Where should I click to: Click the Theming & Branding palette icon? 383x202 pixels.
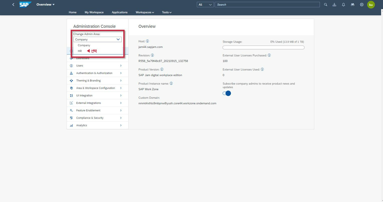71,81
